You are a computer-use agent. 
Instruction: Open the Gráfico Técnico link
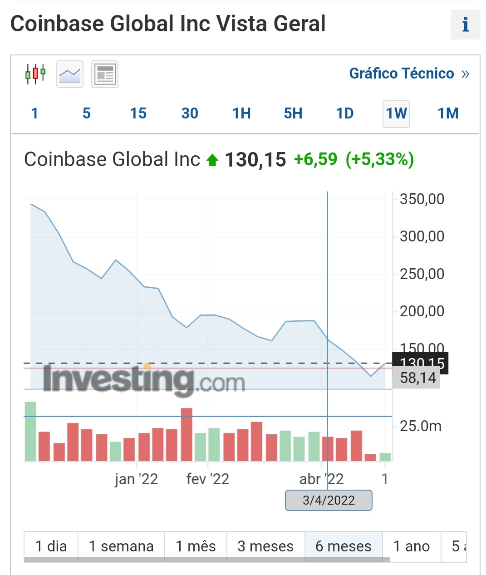point(408,74)
